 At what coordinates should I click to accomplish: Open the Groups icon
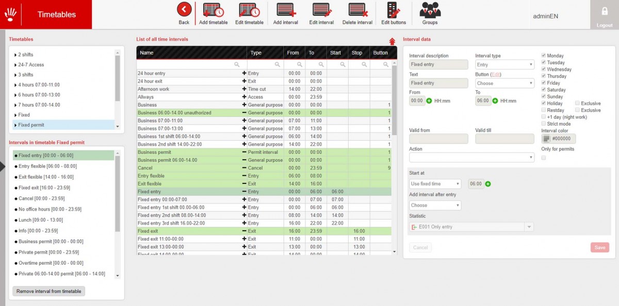(430, 10)
